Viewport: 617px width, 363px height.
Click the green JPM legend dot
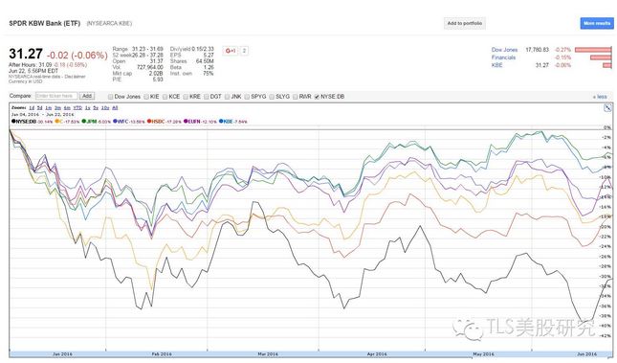84,122
